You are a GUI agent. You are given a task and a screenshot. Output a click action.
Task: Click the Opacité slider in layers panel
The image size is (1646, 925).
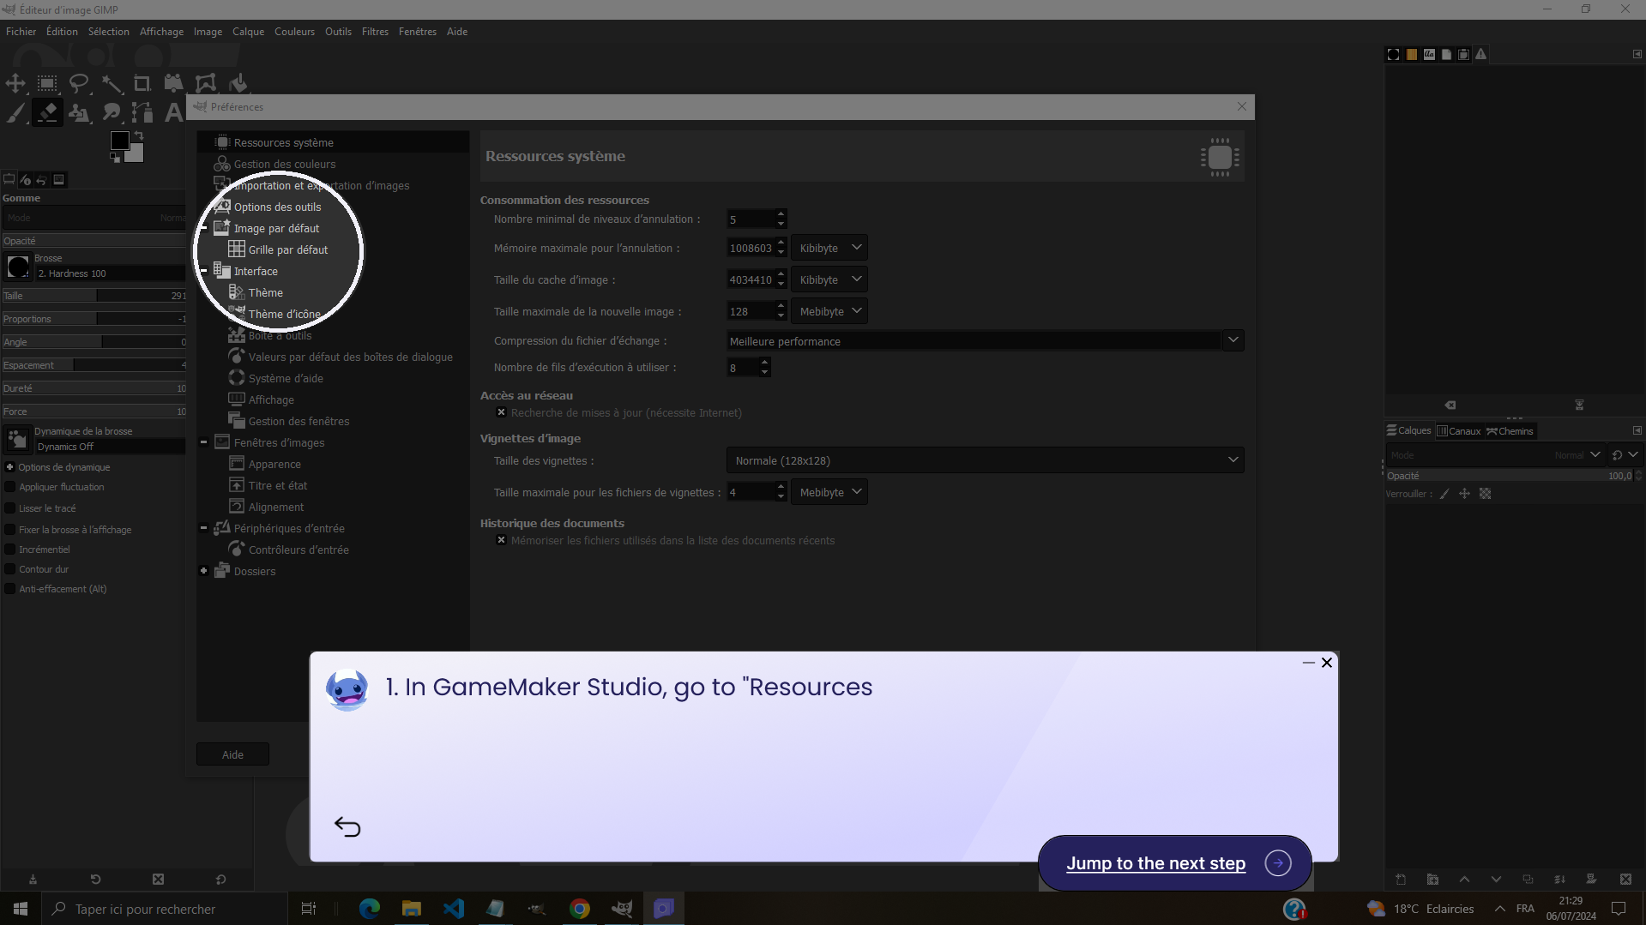click(x=1510, y=476)
